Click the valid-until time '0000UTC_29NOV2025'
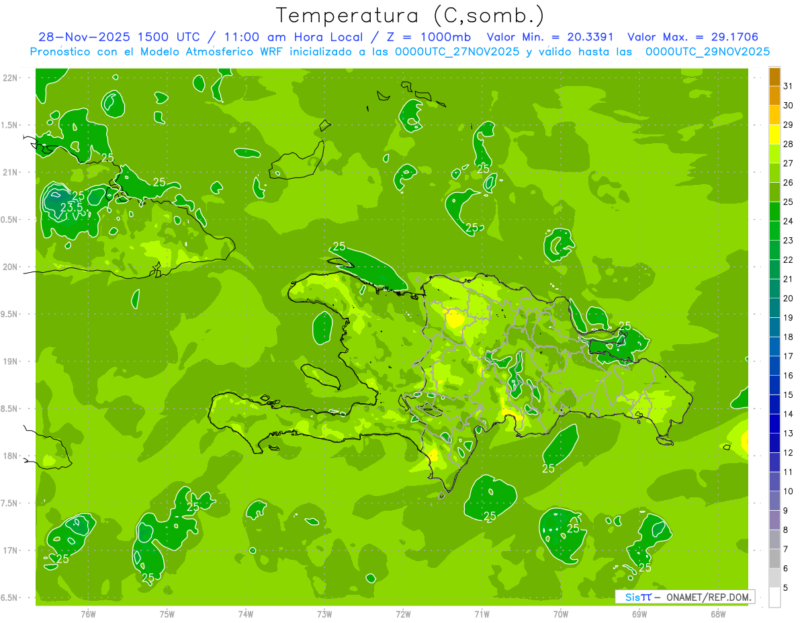Image resolution: width=806 pixels, height=623 pixels. tap(708, 52)
